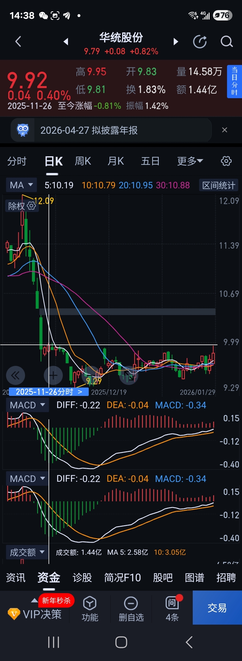Open the 招聘 tab

226,577
